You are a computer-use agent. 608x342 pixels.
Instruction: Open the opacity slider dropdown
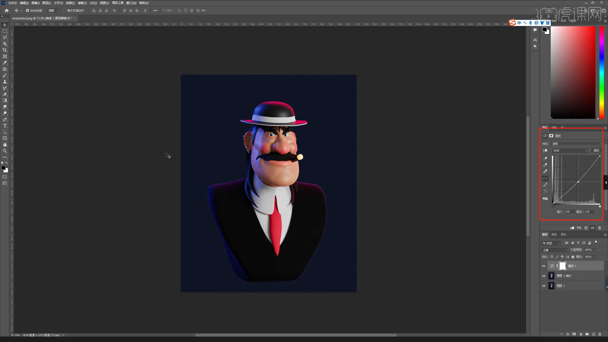(x=595, y=250)
